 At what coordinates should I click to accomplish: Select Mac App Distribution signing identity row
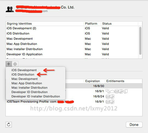coord(72,44)
